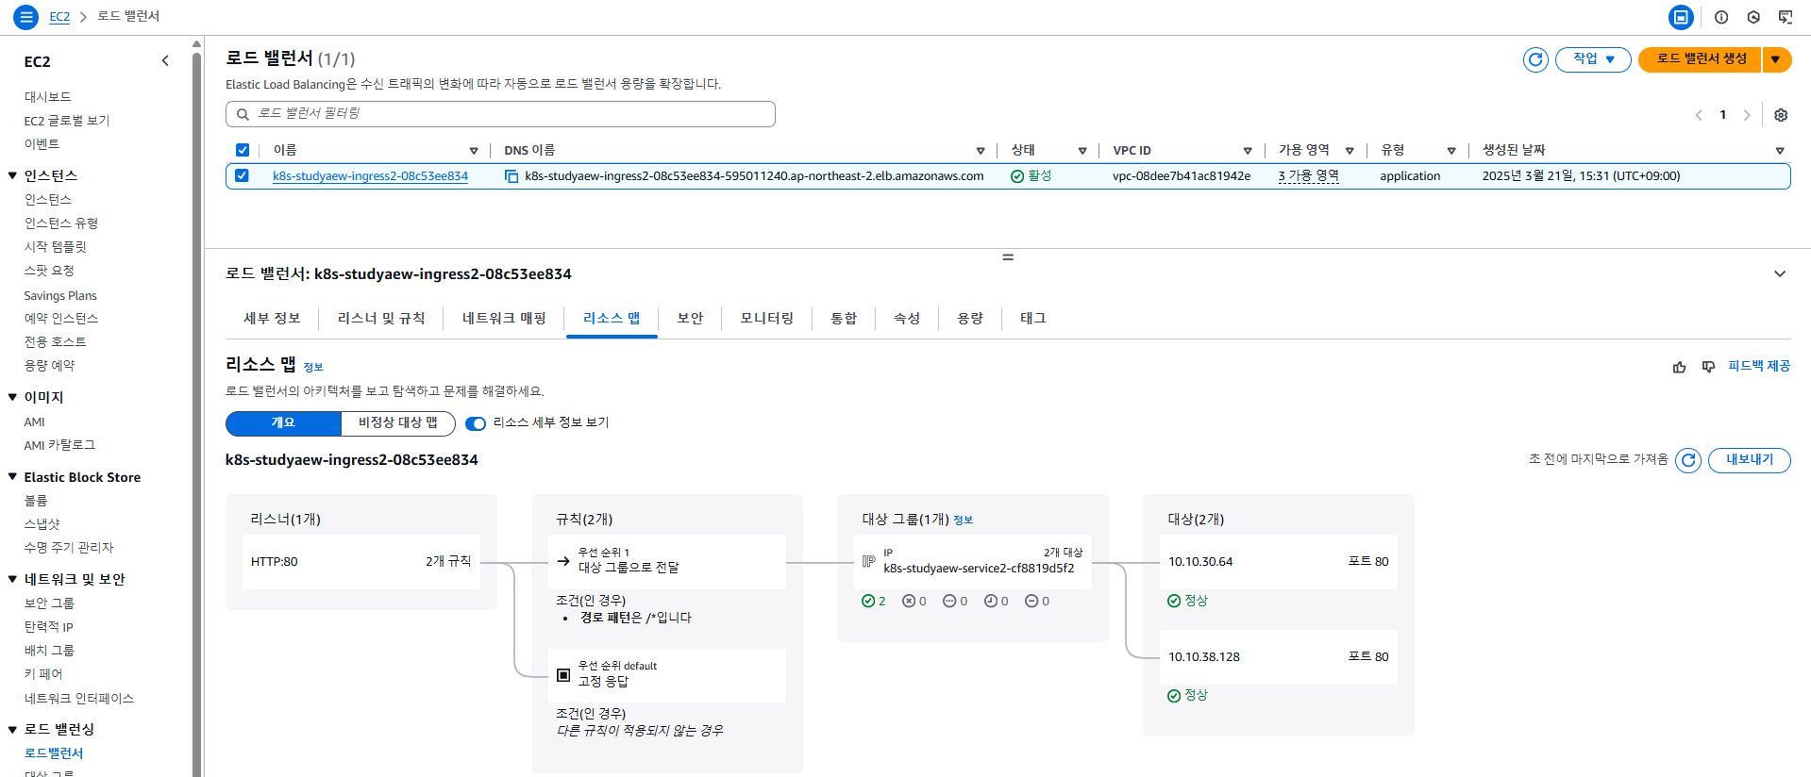
Task: Refresh the load balancer list
Action: (x=1535, y=59)
